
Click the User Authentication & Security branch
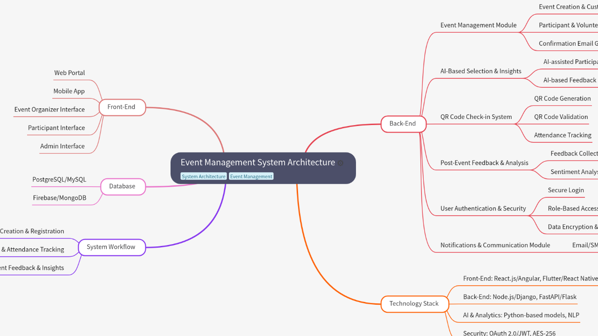[483, 209]
